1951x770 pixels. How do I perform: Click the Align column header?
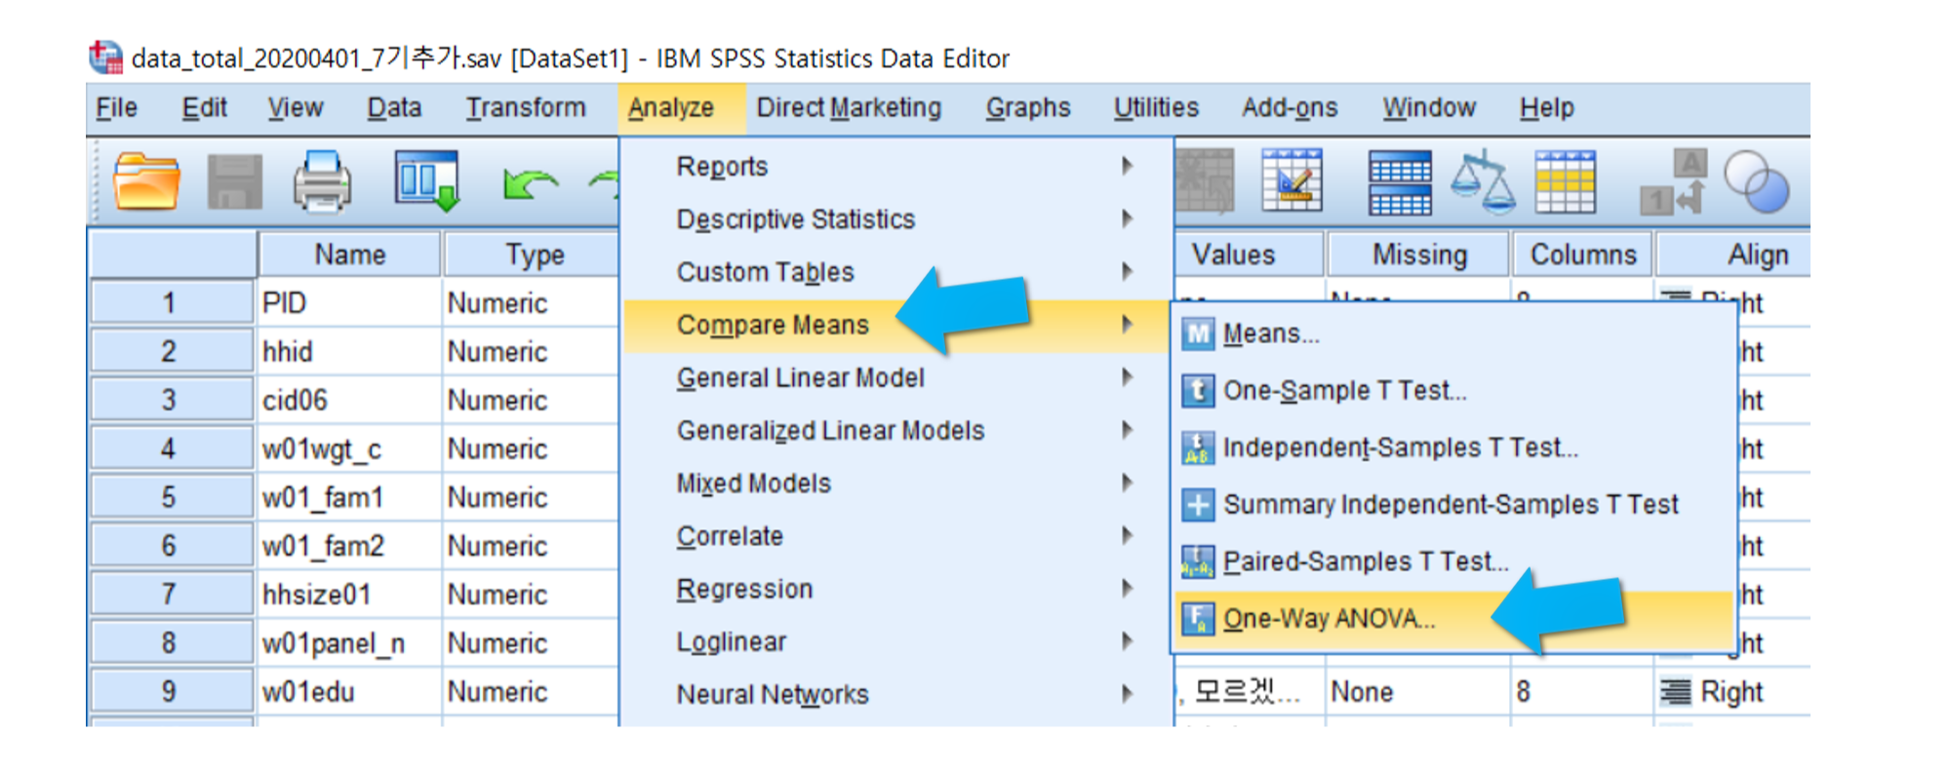point(1734,254)
